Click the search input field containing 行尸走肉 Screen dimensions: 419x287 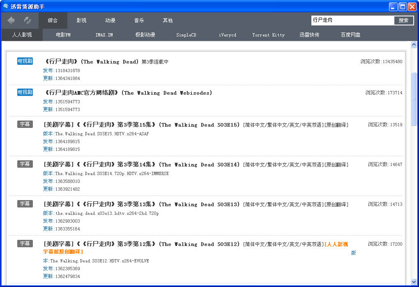point(352,20)
